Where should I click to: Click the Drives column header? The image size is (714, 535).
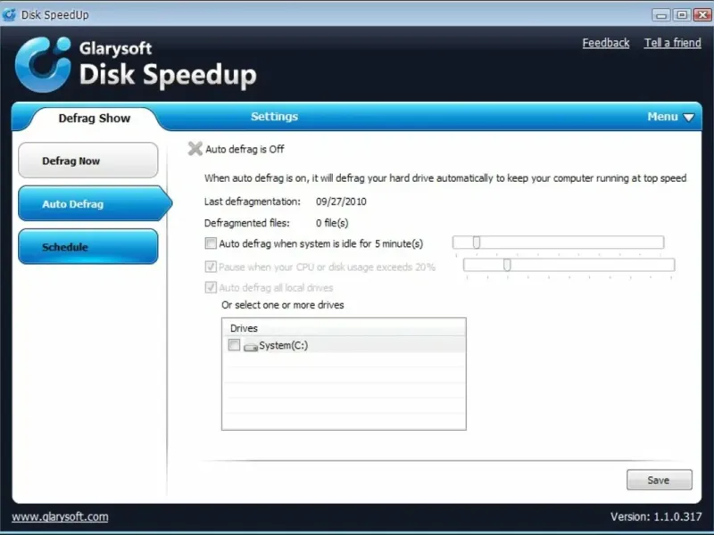344,328
